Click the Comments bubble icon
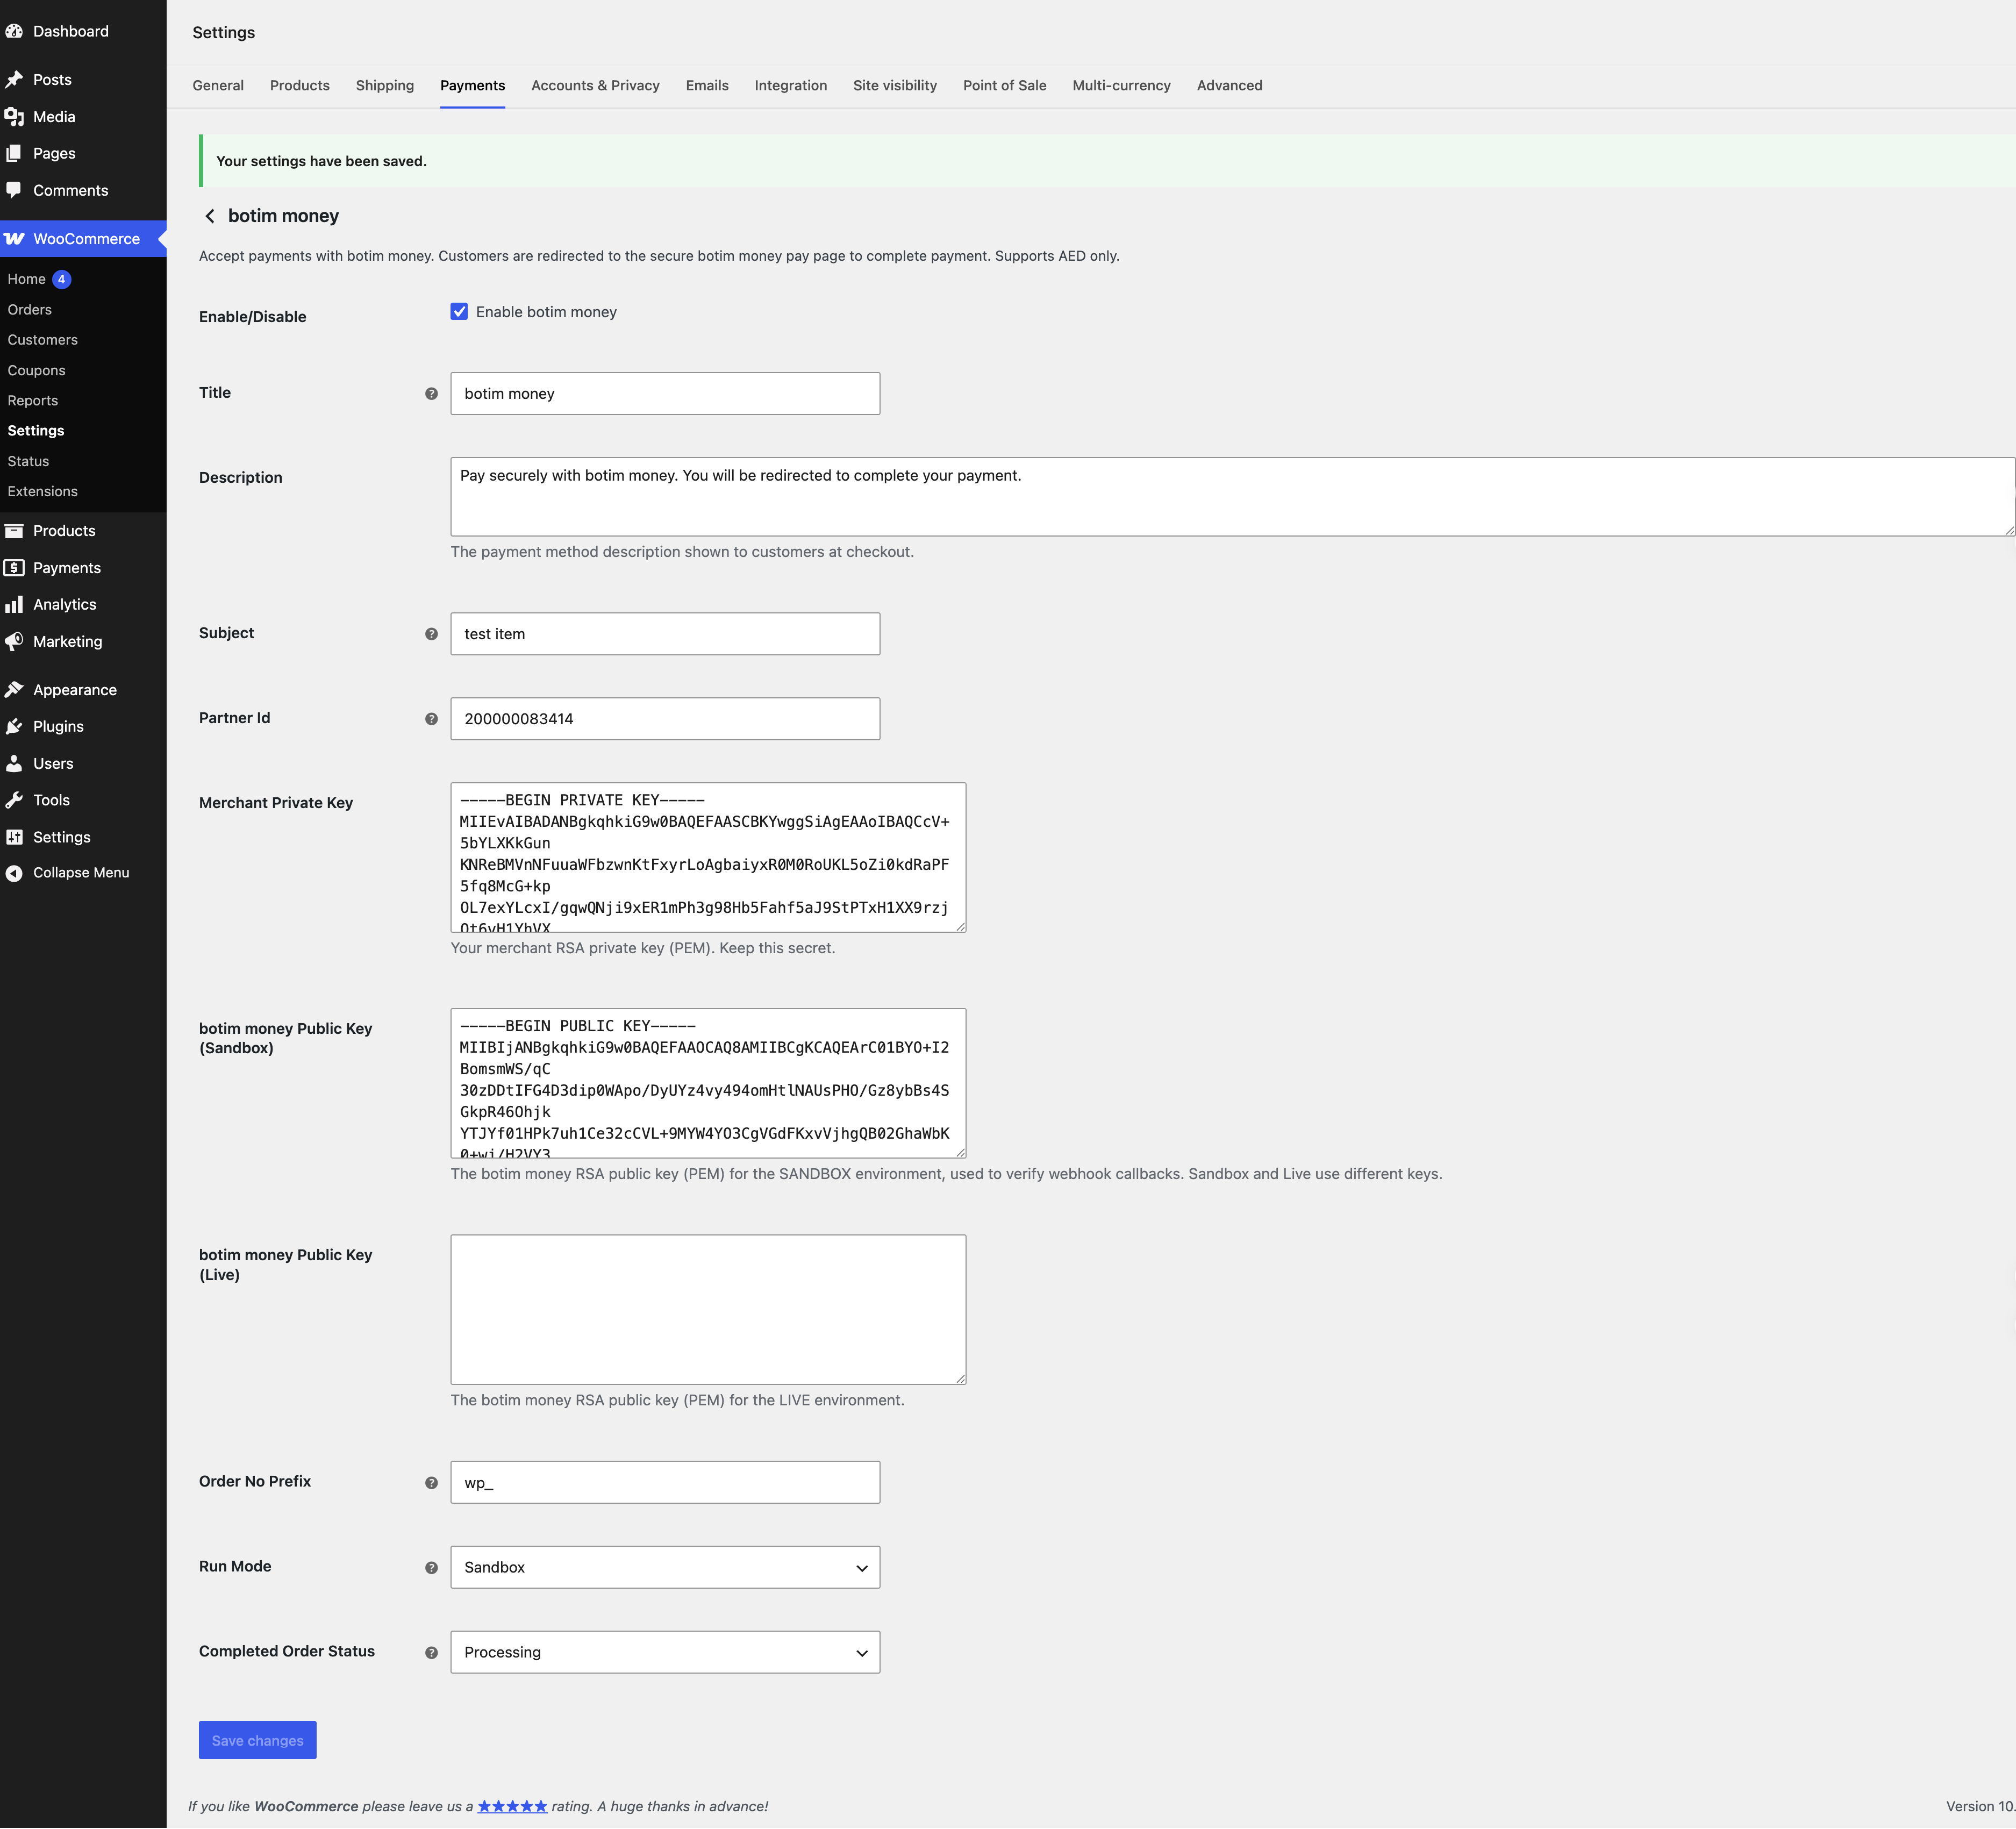Image resolution: width=2016 pixels, height=1829 pixels. (x=14, y=190)
